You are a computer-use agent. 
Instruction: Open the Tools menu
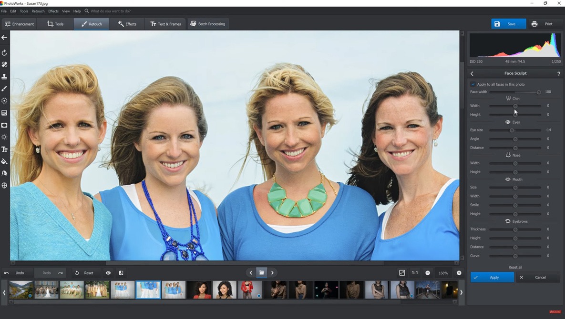(x=24, y=11)
